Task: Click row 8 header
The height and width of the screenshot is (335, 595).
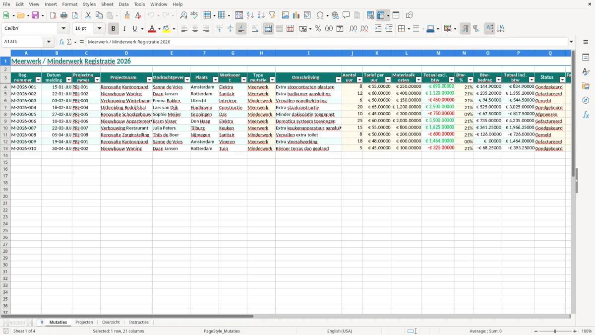Action: point(5,114)
